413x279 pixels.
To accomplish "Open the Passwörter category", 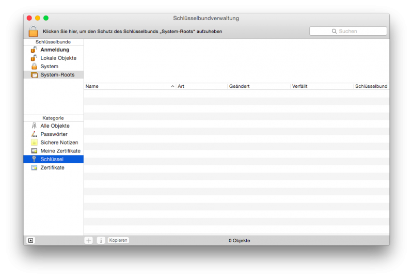I will pos(54,134).
